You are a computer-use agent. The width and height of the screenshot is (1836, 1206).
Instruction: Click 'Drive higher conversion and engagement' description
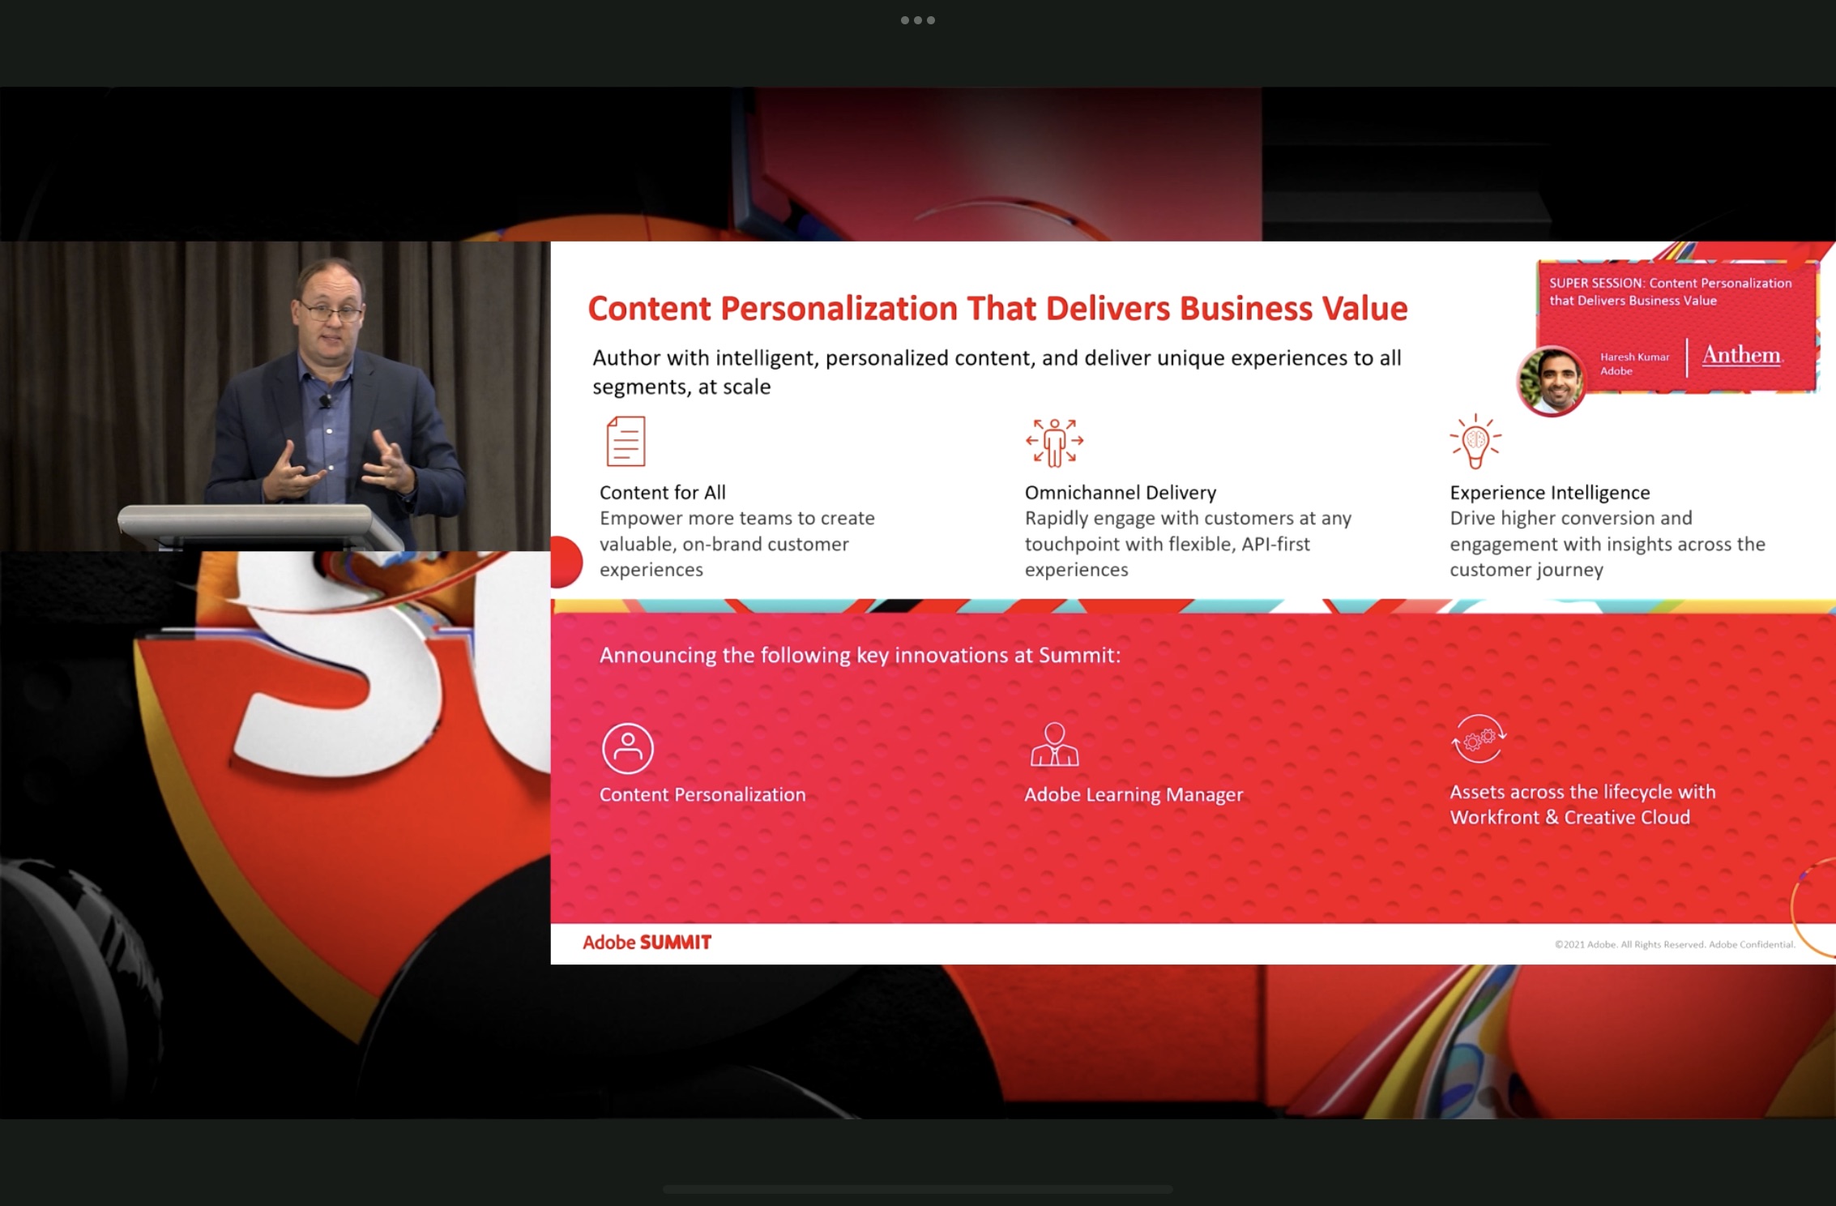(1607, 543)
